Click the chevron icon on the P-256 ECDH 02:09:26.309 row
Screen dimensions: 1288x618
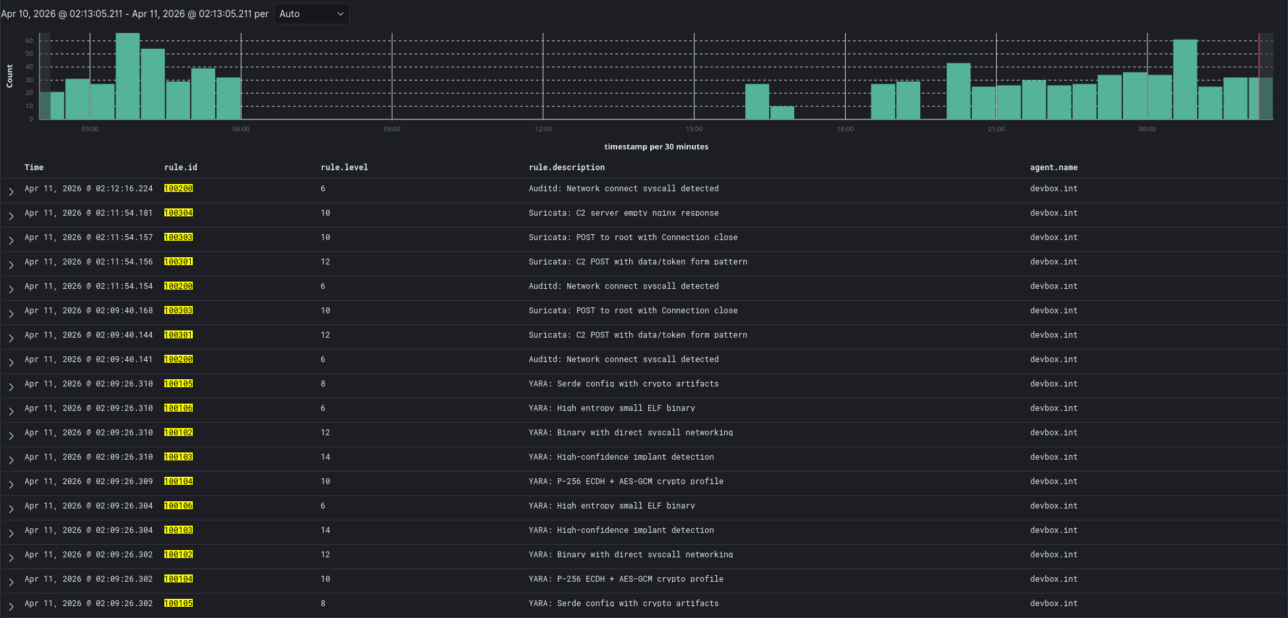[x=11, y=484]
